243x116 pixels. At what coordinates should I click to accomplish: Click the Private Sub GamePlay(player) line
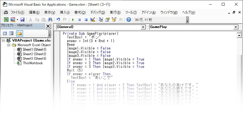[90, 33]
